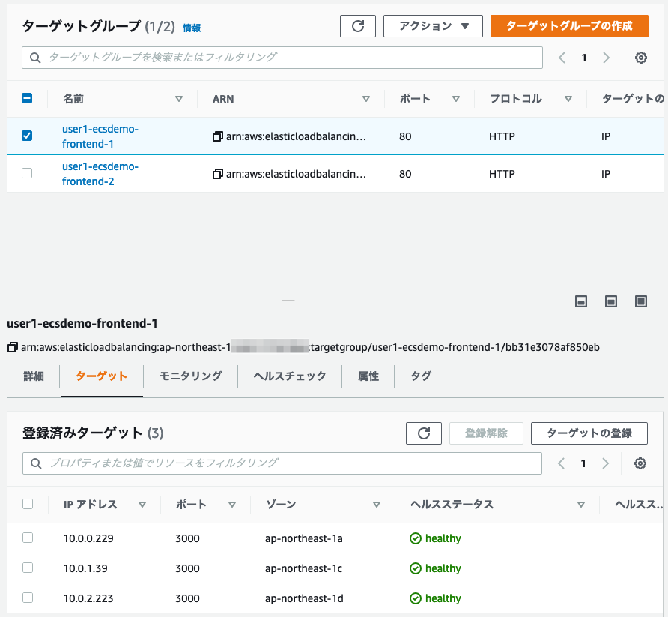Viewport: 668px width, 617px height.
Task: Click the 登録解除 button
Action: pyautogui.click(x=486, y=433)
